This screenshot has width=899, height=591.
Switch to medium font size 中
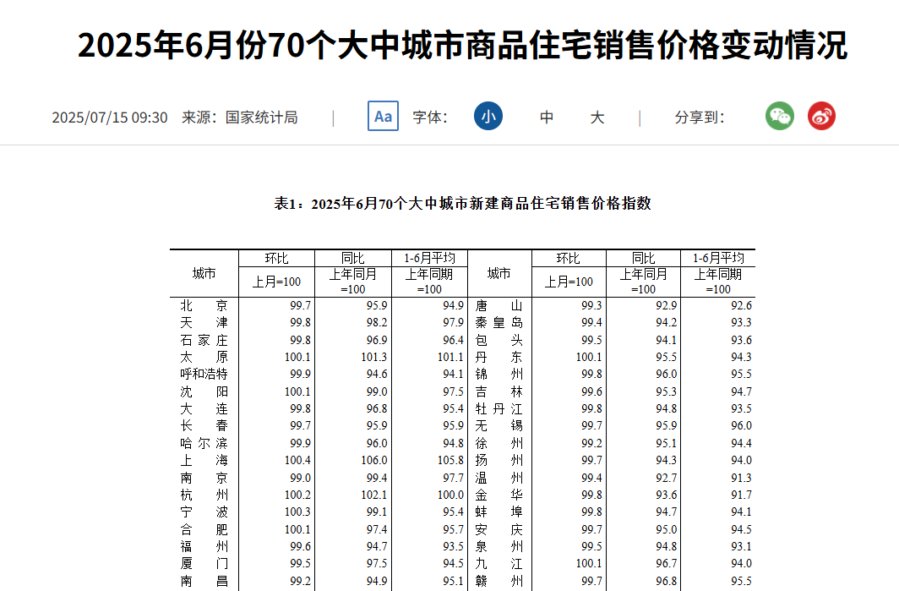(547, 118)
